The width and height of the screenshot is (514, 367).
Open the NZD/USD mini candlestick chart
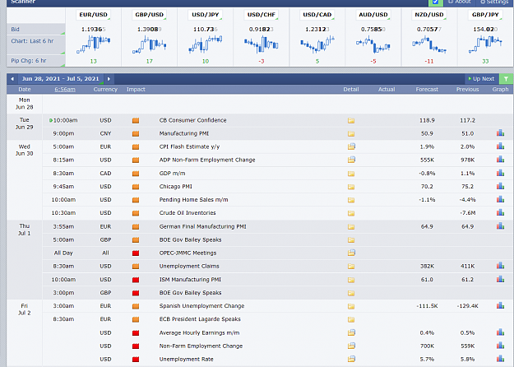pos(429,44)
